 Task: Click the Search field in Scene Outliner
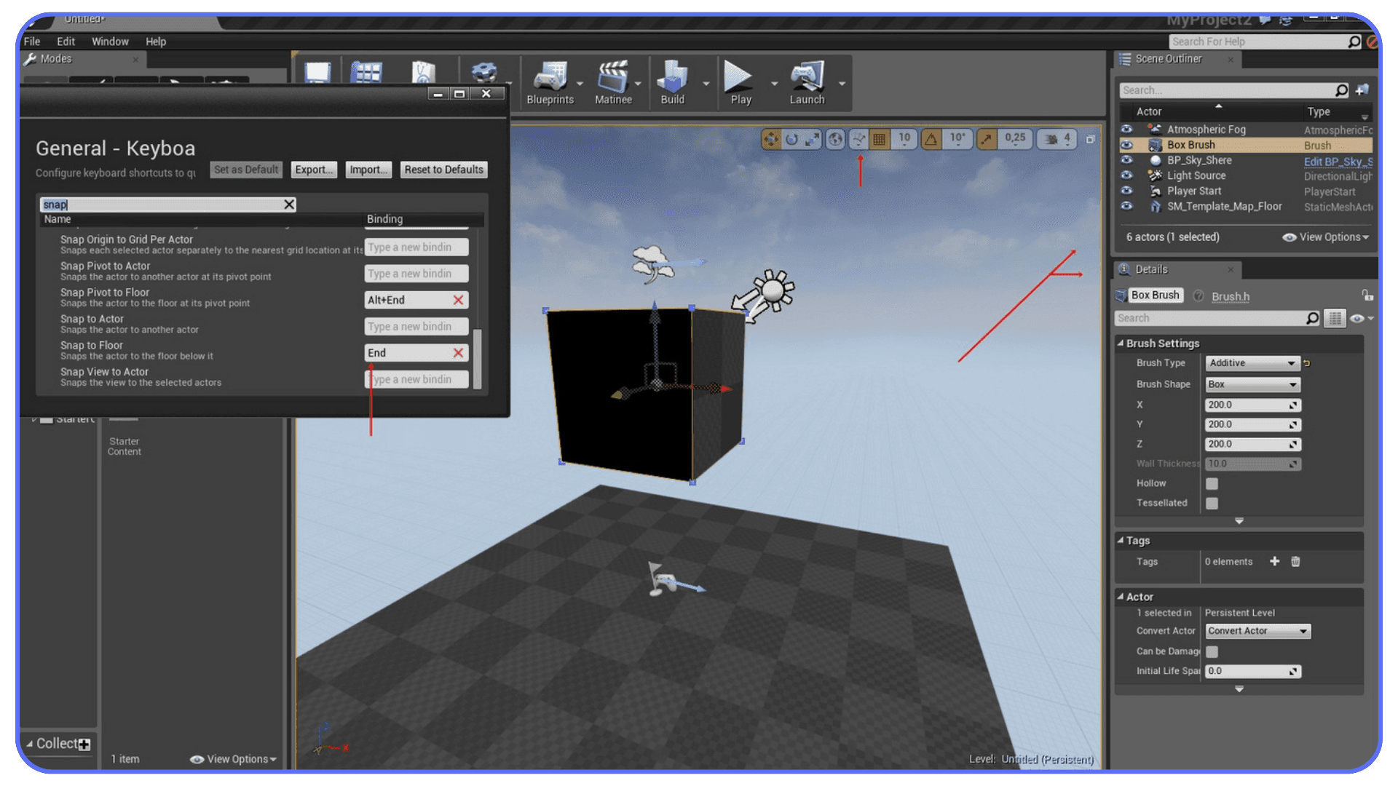pyautogui.click(x=1231, y=90)
